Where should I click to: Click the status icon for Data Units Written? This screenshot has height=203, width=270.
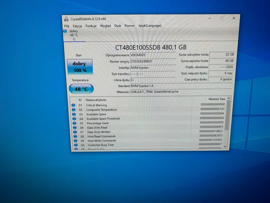[75, 132]
